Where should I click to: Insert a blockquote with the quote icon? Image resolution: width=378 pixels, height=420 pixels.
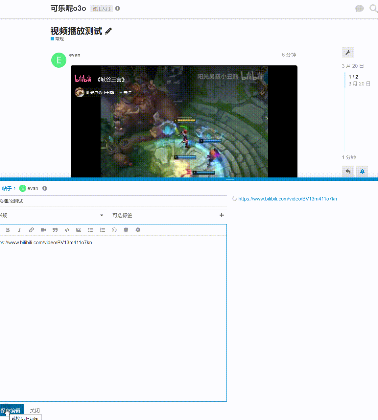(55, 230)
